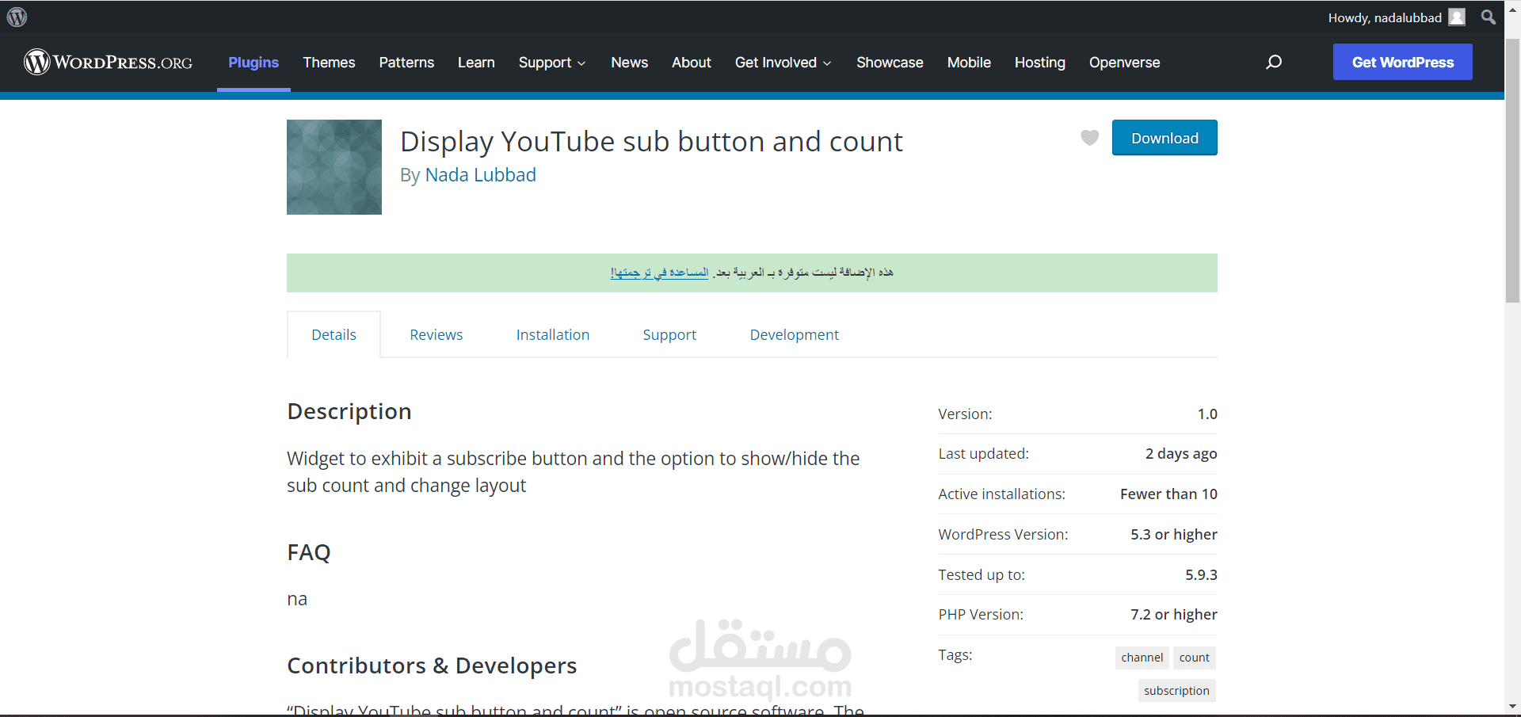Expand the Support dropdown menu
This screenshot has width=1521, height=717.
coord(552,62)
